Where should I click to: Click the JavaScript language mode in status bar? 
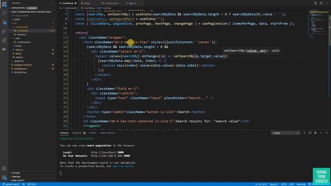pos(301,184)
